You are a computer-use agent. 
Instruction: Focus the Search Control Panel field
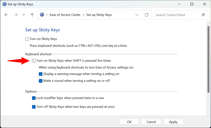click(x=181, y=15)
